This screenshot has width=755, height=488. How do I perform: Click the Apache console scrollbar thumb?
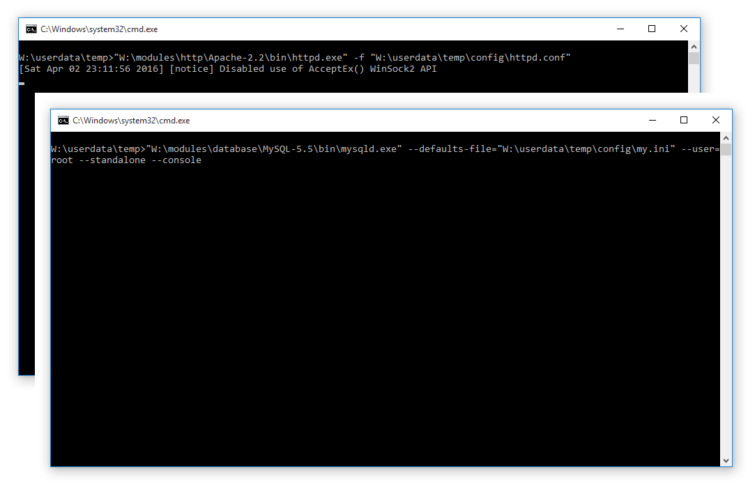click(x=694, y=59)
